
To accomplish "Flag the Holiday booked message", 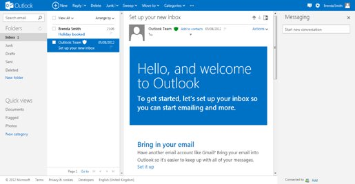I will click(111, 33).
